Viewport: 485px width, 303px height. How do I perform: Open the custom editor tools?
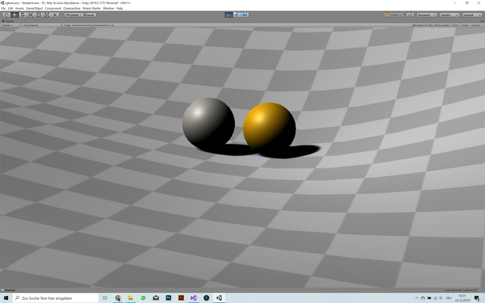click(x=55, y=15)
